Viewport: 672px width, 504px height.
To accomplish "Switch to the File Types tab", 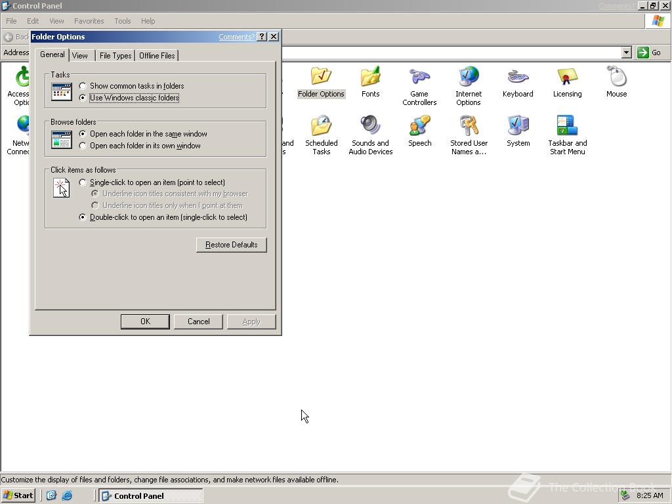I will [115, 56].
